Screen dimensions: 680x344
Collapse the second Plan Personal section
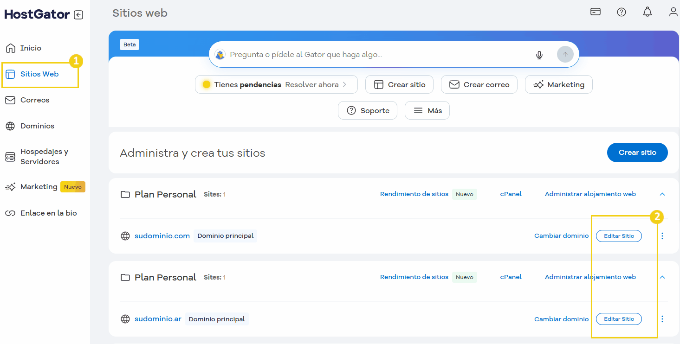(x=662, y=277)
